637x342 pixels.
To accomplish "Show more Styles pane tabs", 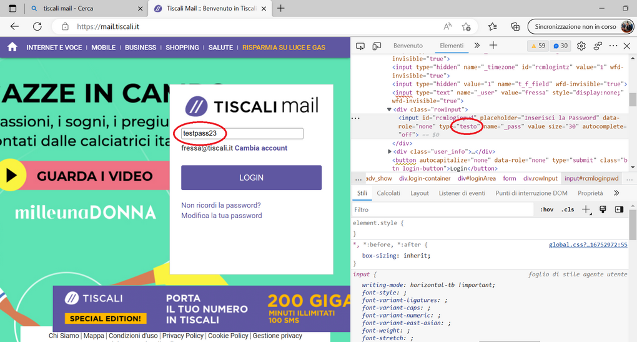I will [x=616, y=193].
